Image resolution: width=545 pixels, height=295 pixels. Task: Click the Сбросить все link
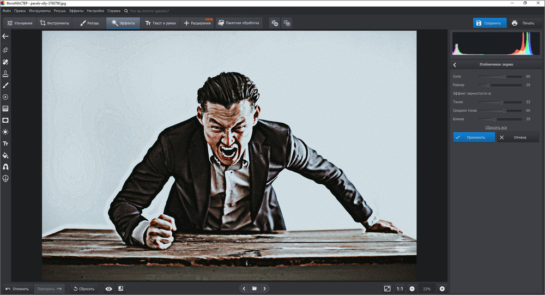[x=496, y=127]
